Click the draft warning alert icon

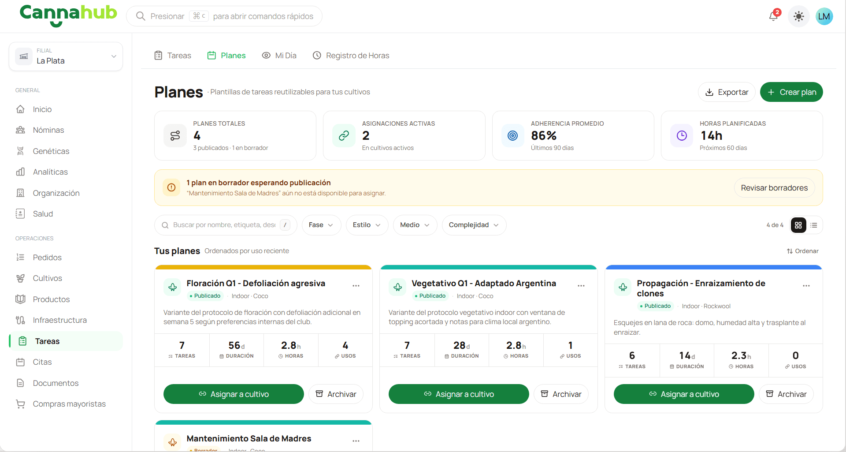[171, 187]
